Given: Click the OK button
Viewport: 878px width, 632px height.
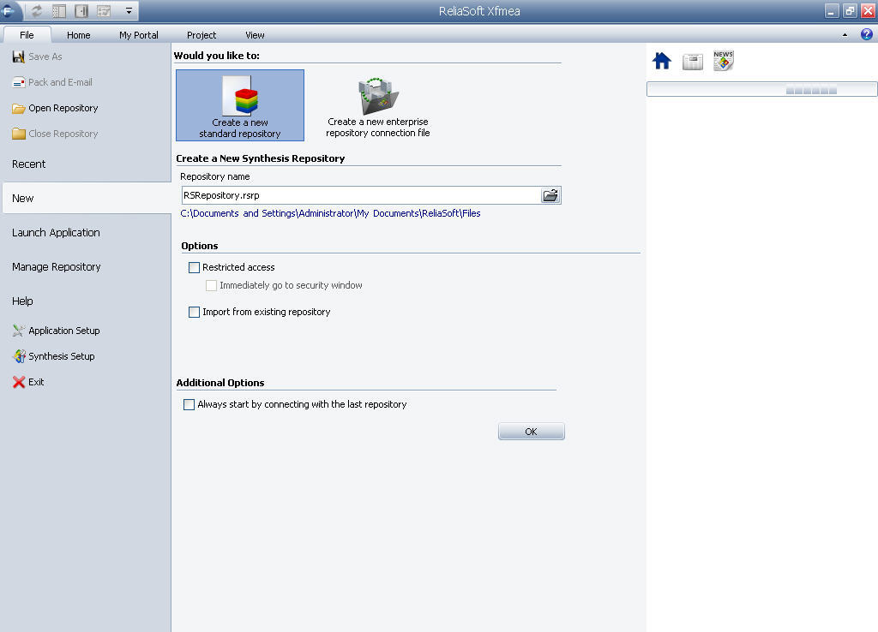Looking at the screenshot, I should coord(531,432).
